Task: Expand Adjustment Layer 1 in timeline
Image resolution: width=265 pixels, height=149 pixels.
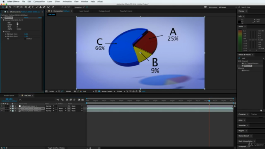Action: [10, 106]
